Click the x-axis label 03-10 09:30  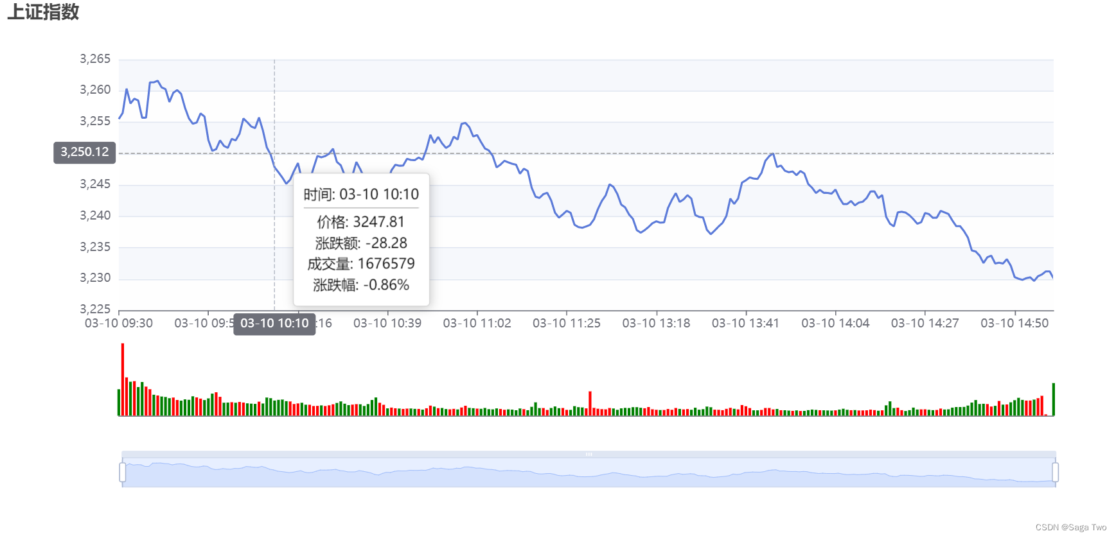point(119,324)
